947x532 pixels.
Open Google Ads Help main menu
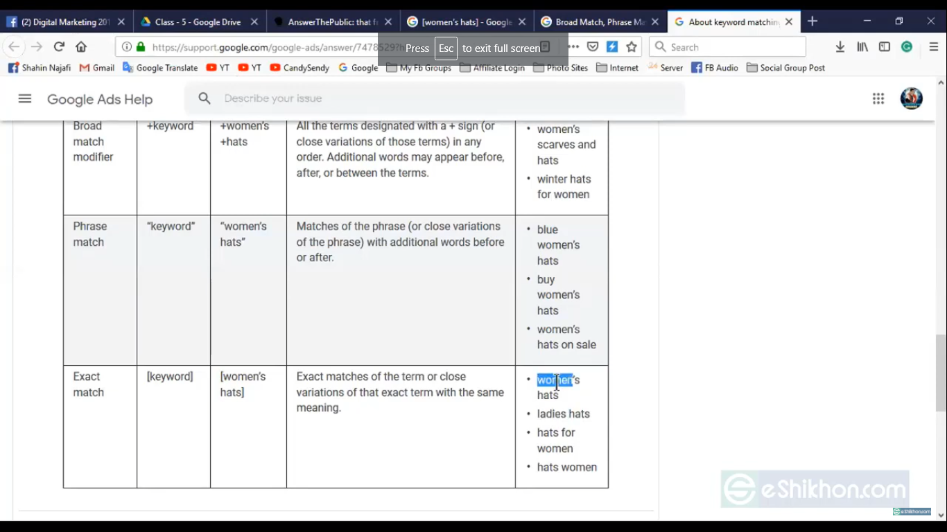coord(25,98)
